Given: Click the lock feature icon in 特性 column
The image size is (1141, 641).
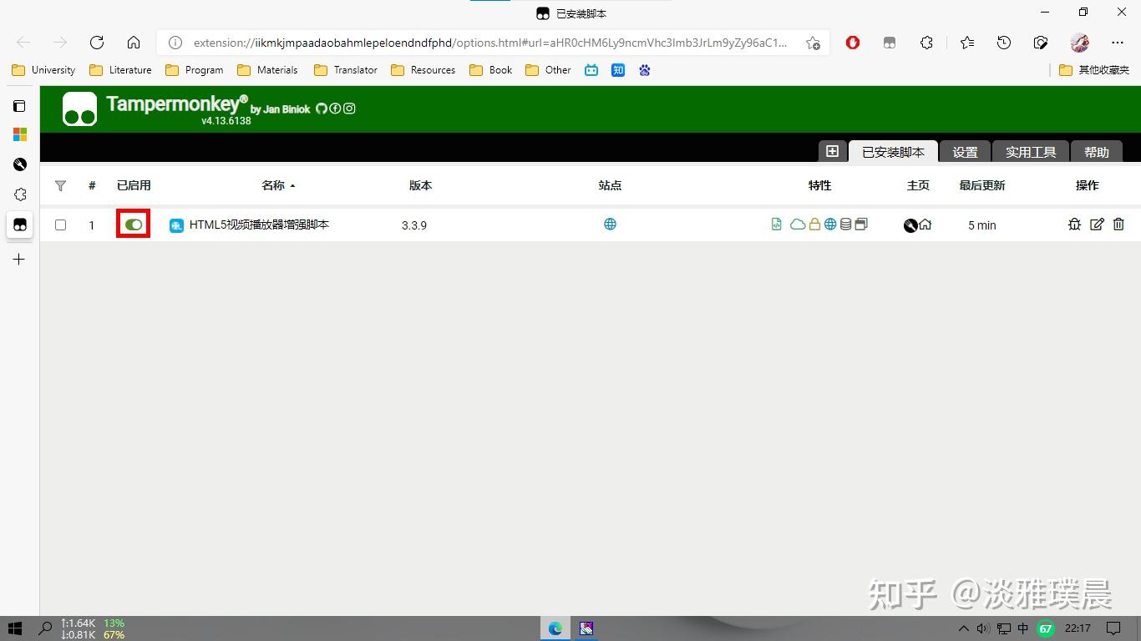Looking at the screenshot, I should pos(814,225).
